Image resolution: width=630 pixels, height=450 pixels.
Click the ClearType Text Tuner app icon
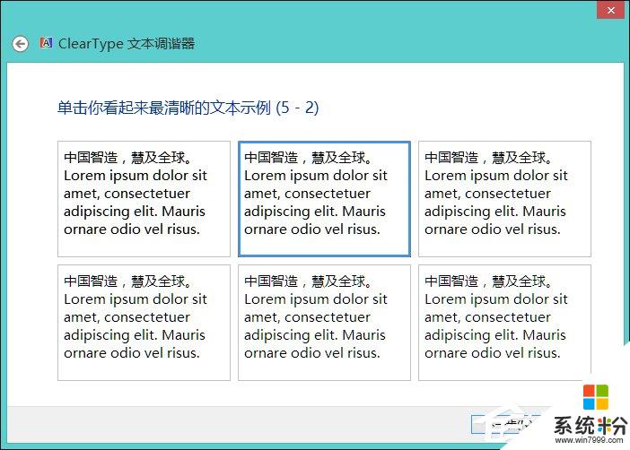[46, 42]
